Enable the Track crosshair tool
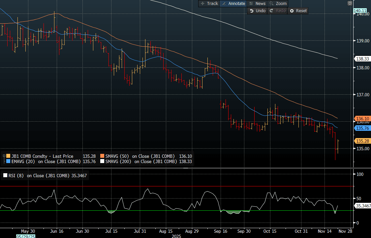The width and height of the screenshot is (371, 238). point(209,3)
